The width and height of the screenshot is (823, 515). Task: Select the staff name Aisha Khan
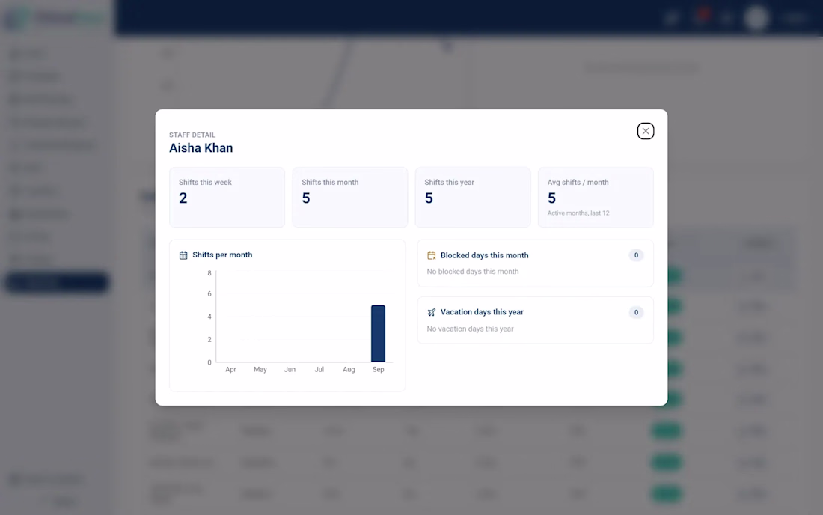[201, 148]
